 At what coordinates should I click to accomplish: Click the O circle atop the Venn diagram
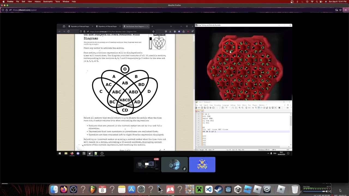pyautogui.click(x=125, y=69)
